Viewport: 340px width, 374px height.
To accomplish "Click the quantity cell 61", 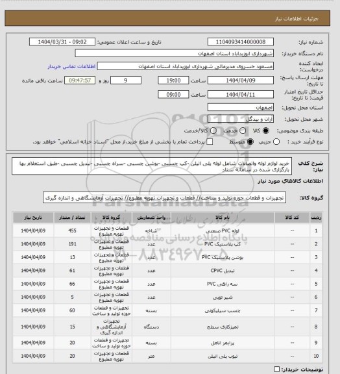I will tap(72, 271).
